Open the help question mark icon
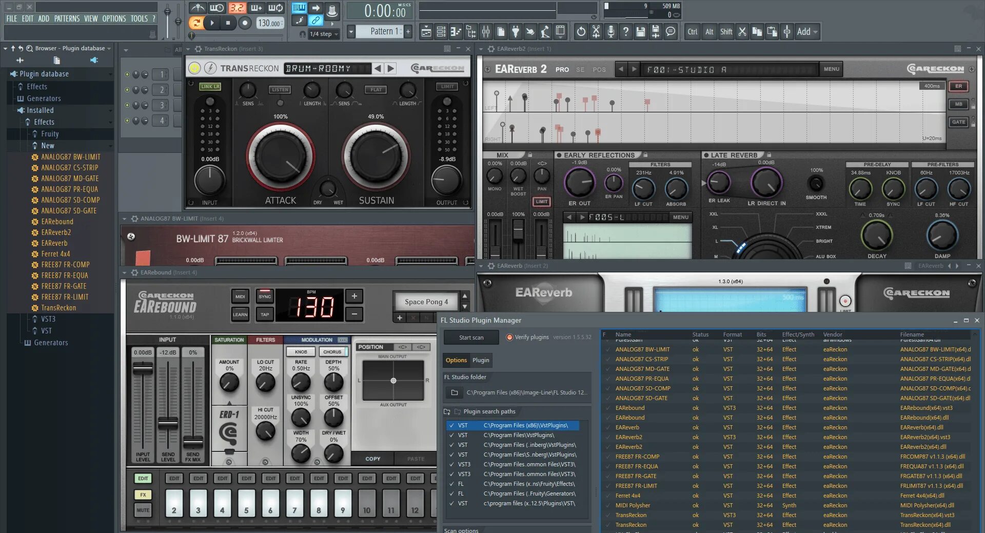This screenshot has height=533, width=985. 625,32
